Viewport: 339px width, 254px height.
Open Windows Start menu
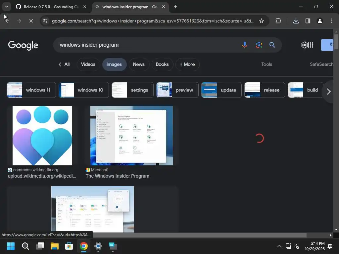click(11, 246)
